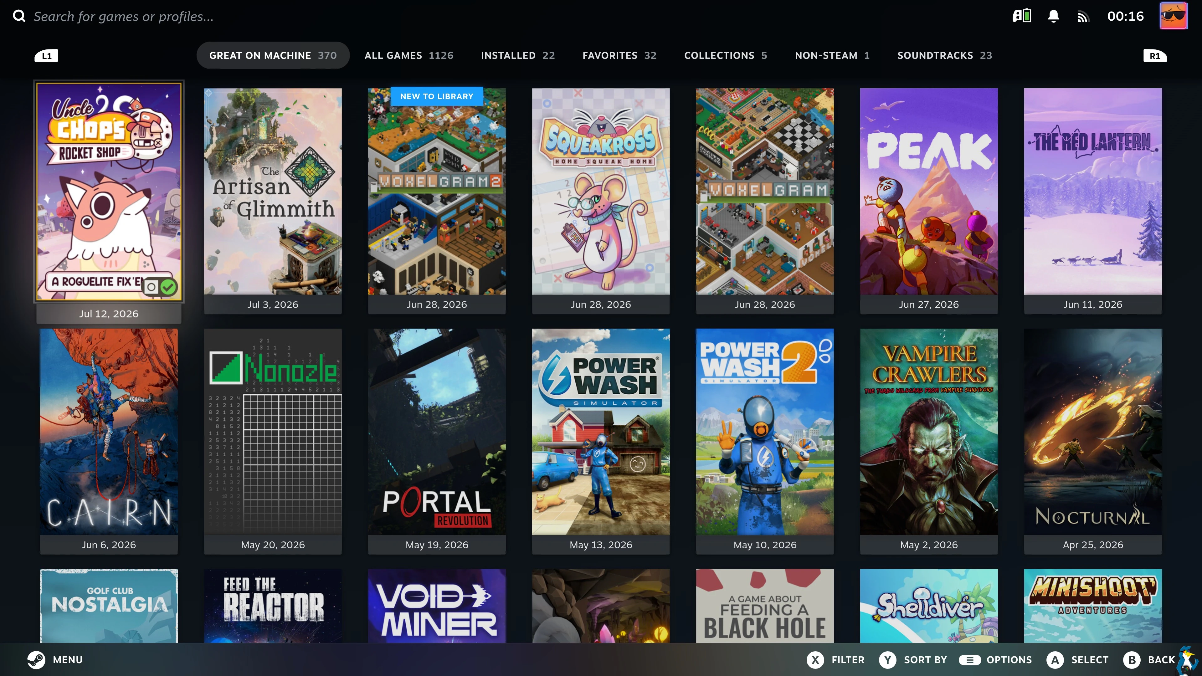Click the Jun 11, 2026 date label
Screen dimensions: 1202x676
pos(1093,304)
